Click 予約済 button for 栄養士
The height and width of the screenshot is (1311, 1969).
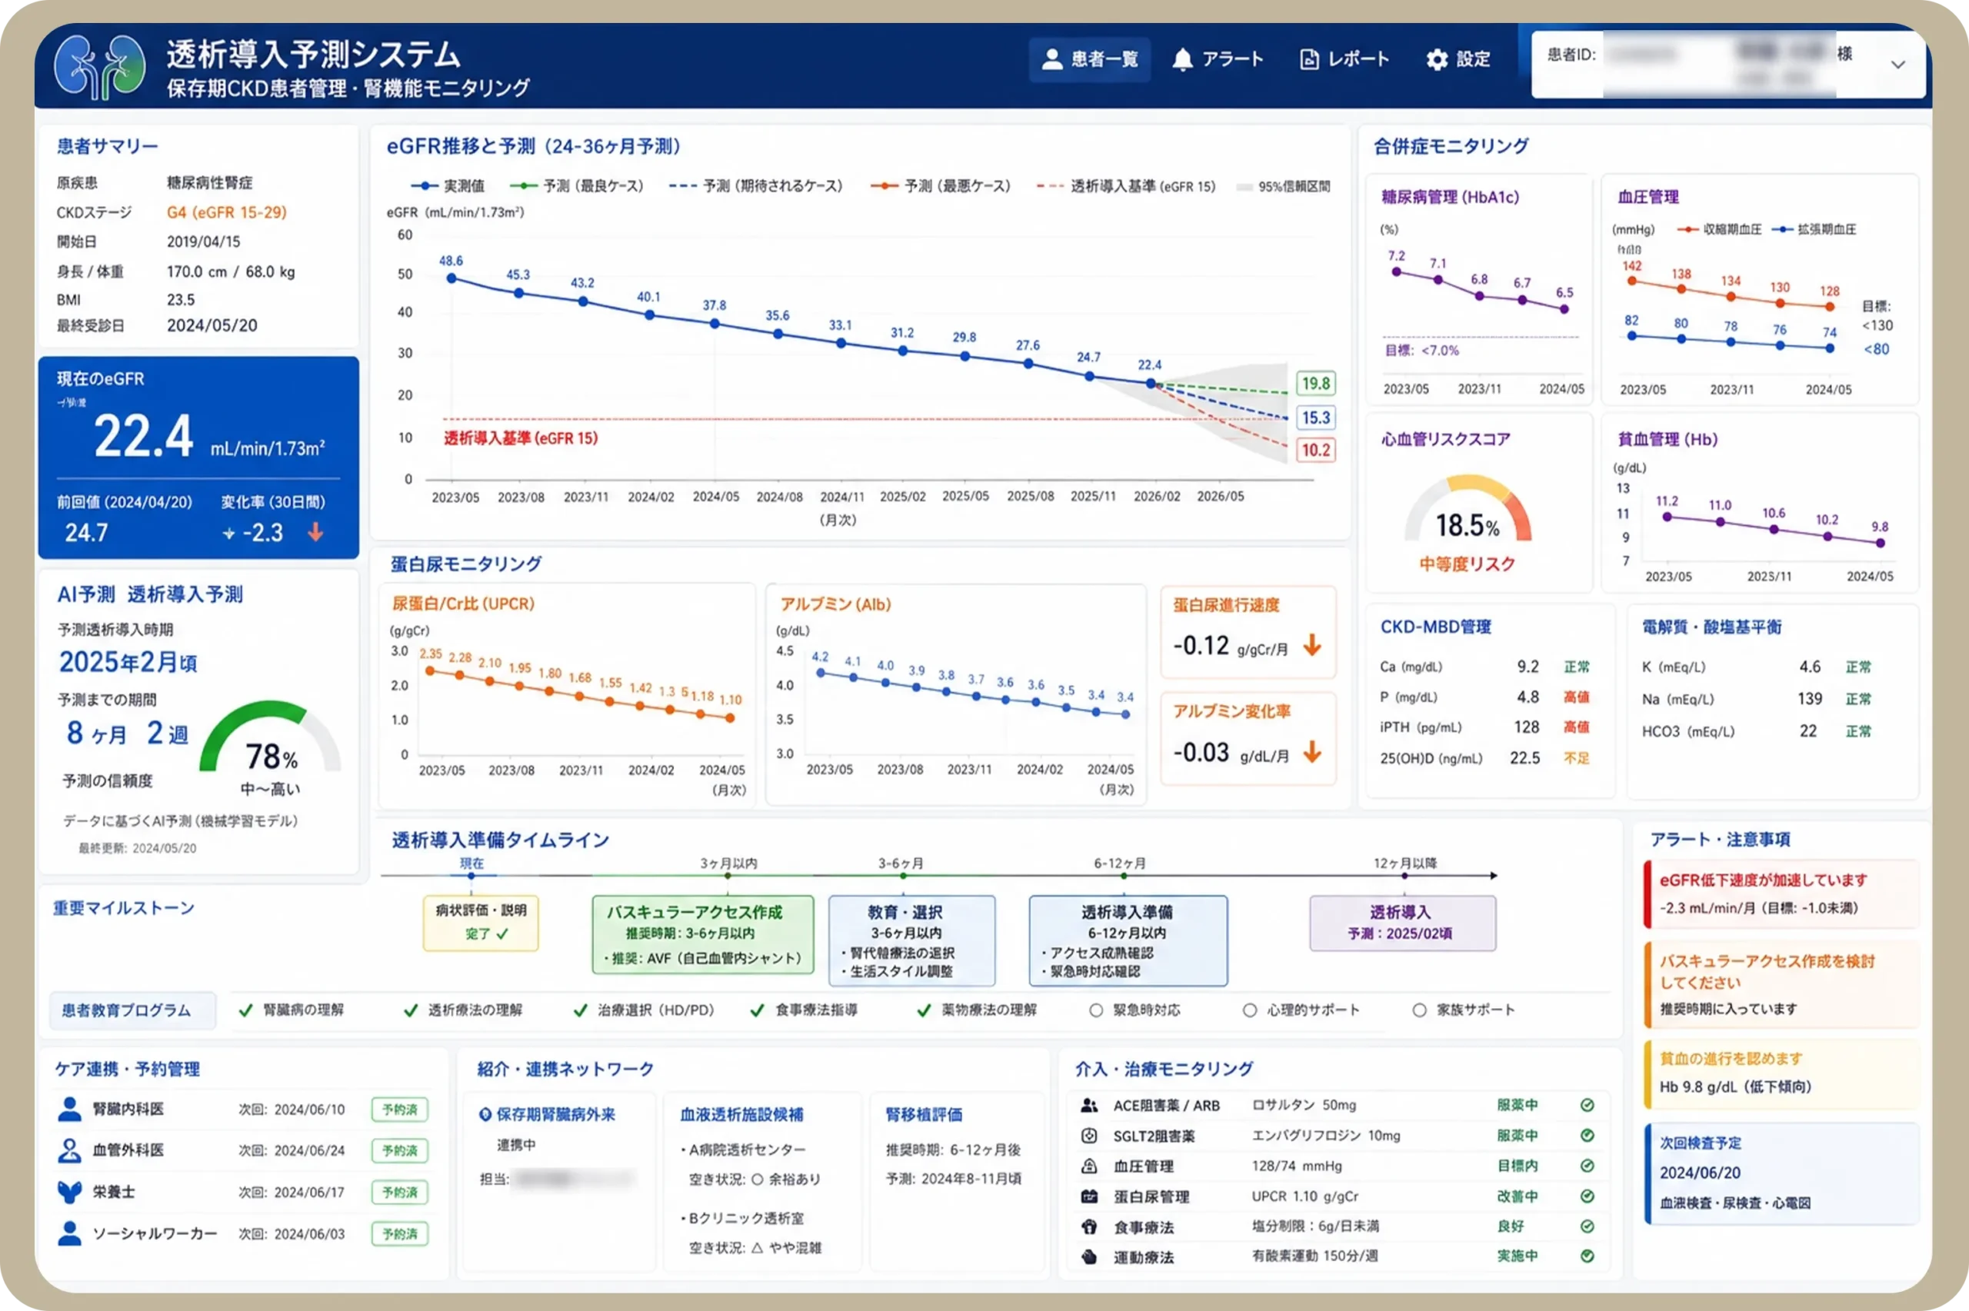pos(400,1193)
